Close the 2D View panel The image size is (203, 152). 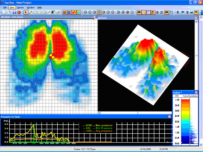click(x=95, y=17)
